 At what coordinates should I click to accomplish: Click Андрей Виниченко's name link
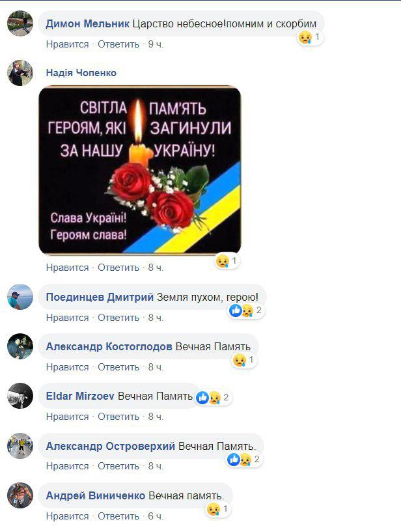point(96,495)
